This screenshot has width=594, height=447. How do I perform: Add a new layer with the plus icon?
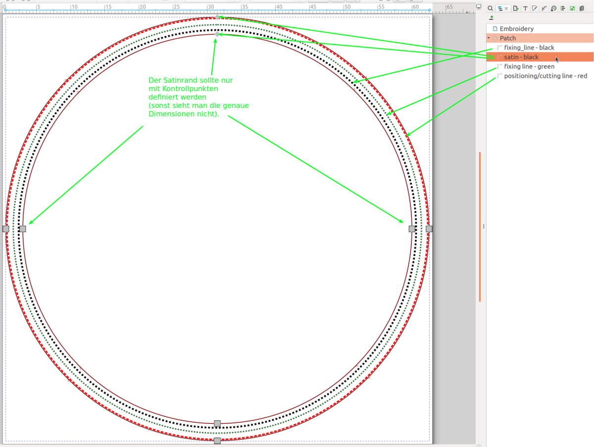point(492,17)
